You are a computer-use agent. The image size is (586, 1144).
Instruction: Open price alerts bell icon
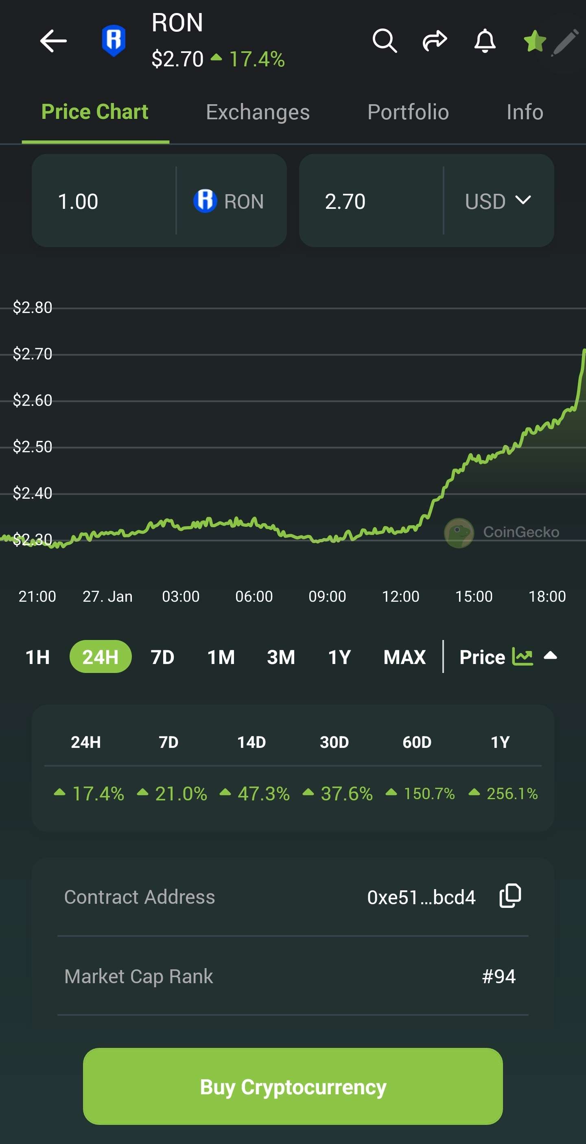(485, 41)
